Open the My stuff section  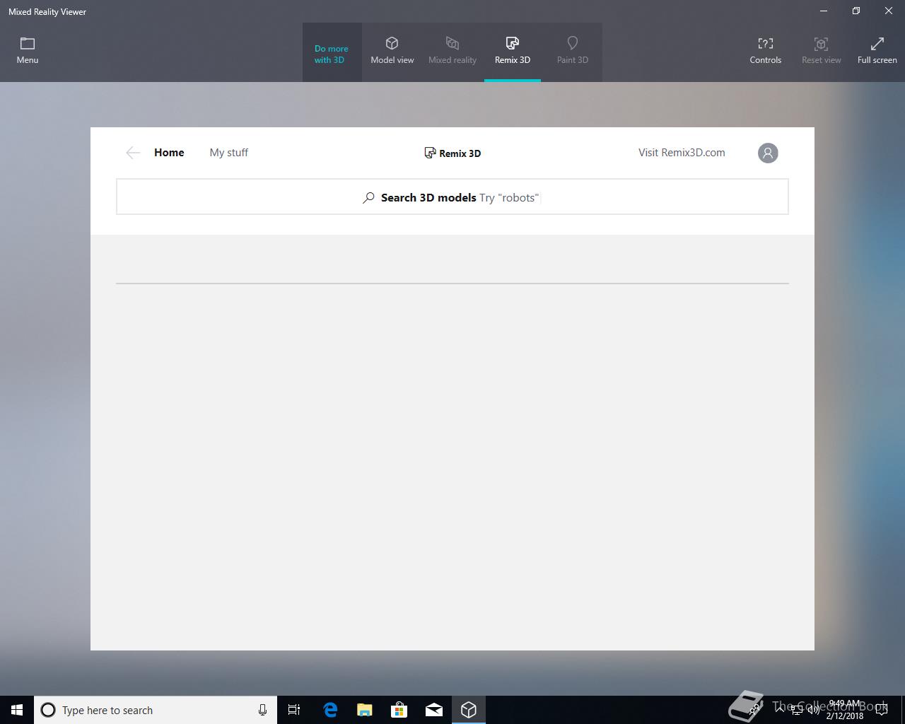(x=229, y=153)
